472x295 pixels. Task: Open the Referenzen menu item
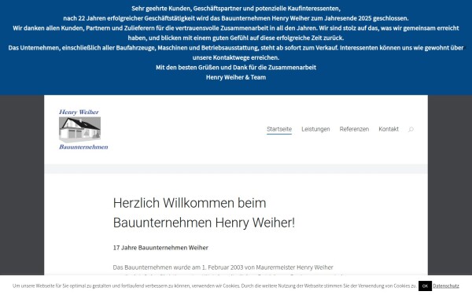coord(354,129)
